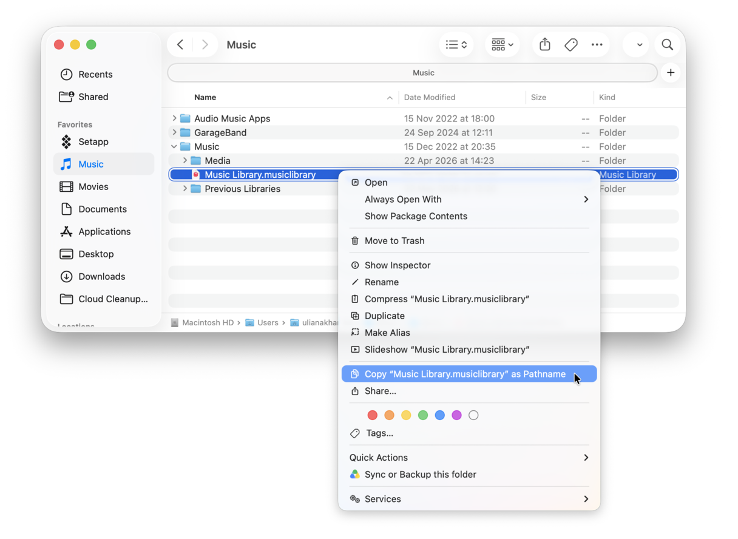Viewport: 738px width, 539px height.
Task: Click Macintosh HD in the path bar
Action: tap(202, 323)
